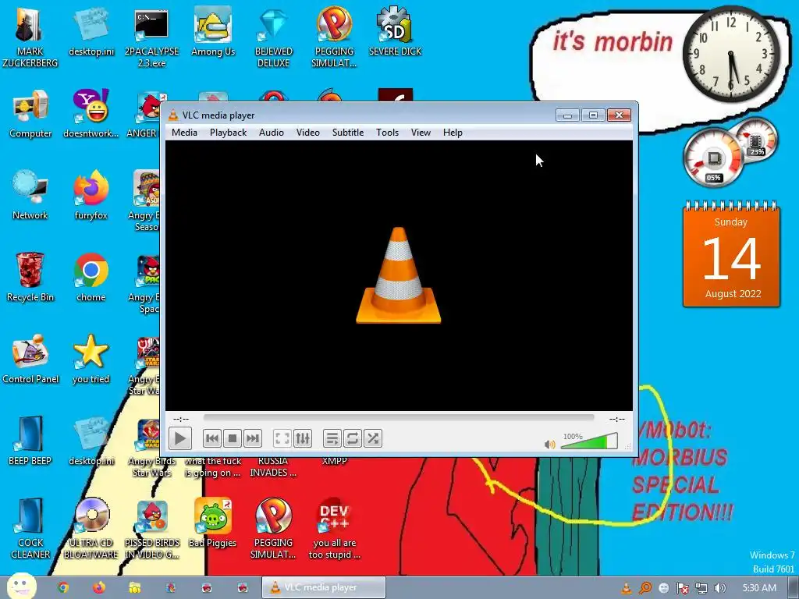799x599 pixels.
Task: Select the BEJEWED DELUXE desktop icon
Action: [x=274, y=37]
